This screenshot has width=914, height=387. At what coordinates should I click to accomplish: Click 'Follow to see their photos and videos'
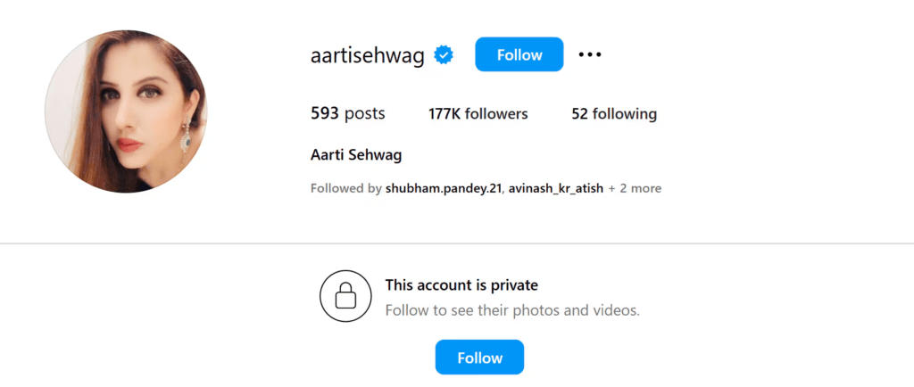pos(512,311)
